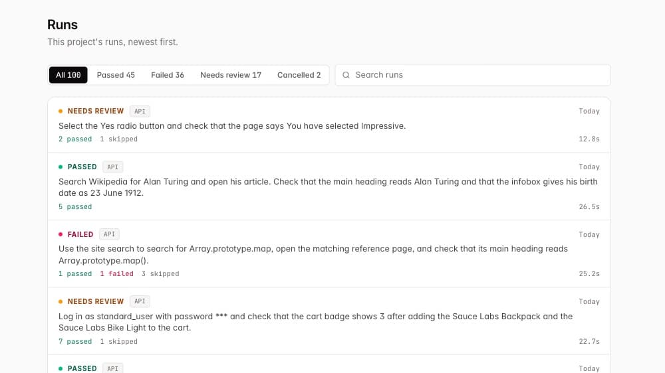Click "7 passed" on the standard_user run
The height and width of the screenshot is (373, 665).
pos(75,341)
